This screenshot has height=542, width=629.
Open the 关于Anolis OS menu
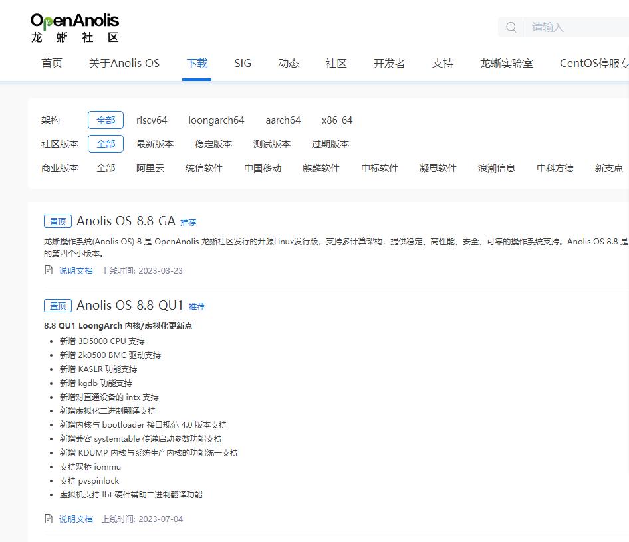point(124,63)
